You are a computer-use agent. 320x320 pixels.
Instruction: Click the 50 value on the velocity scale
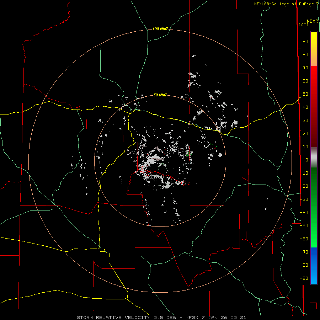[x=305, y=94]
